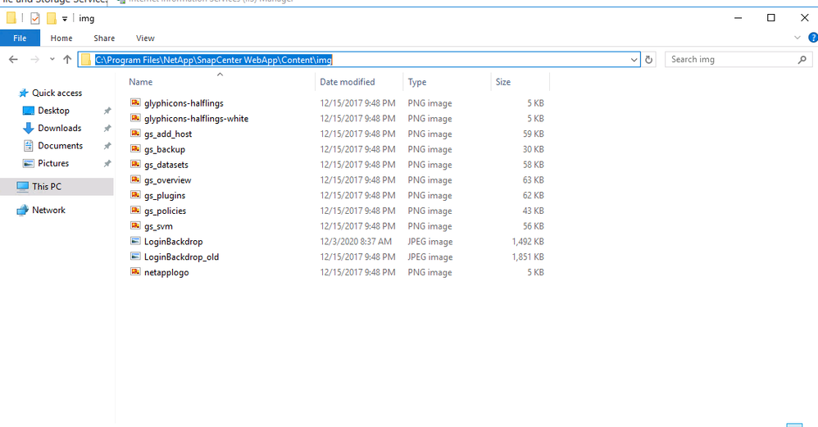
Task: Click the File Explorer folder icon in title bar
Action: coord(11,18)
